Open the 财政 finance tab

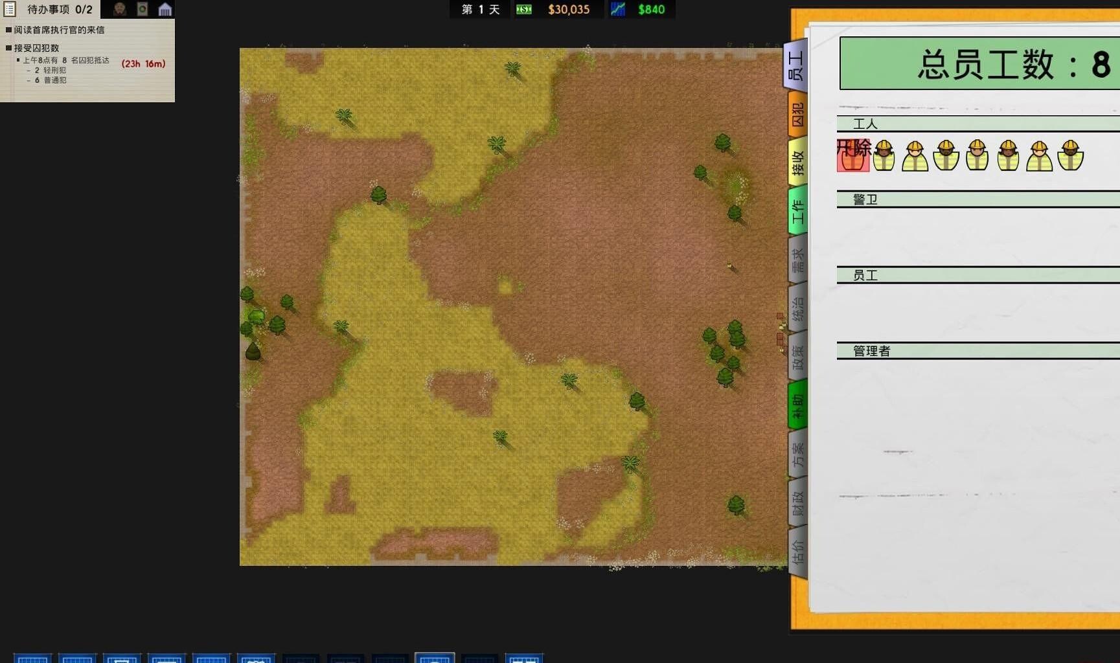[x=797, y=503]
